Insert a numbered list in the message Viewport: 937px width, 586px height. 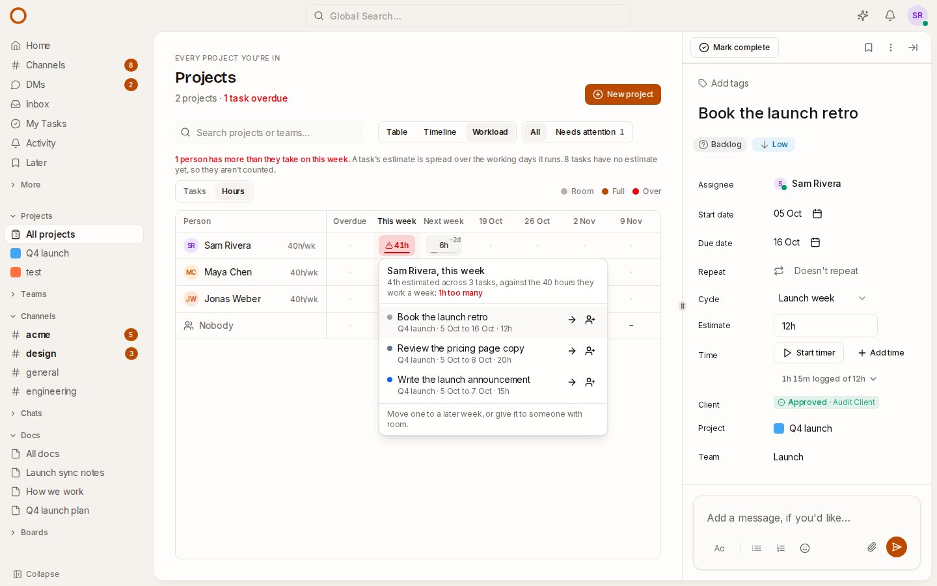[781, 548]
